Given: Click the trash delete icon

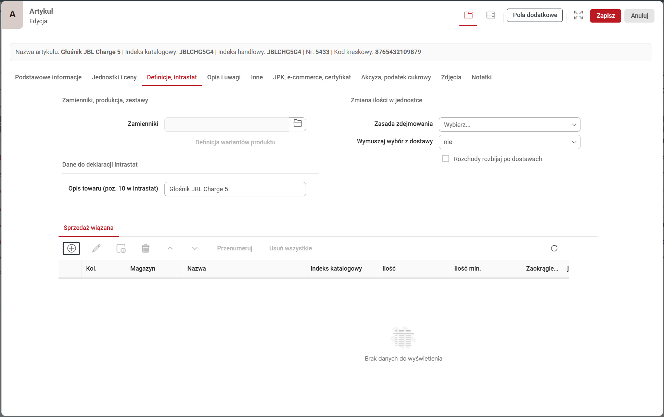Looking at the screenshot, I should pyautogui.click(x=145, y=248).
